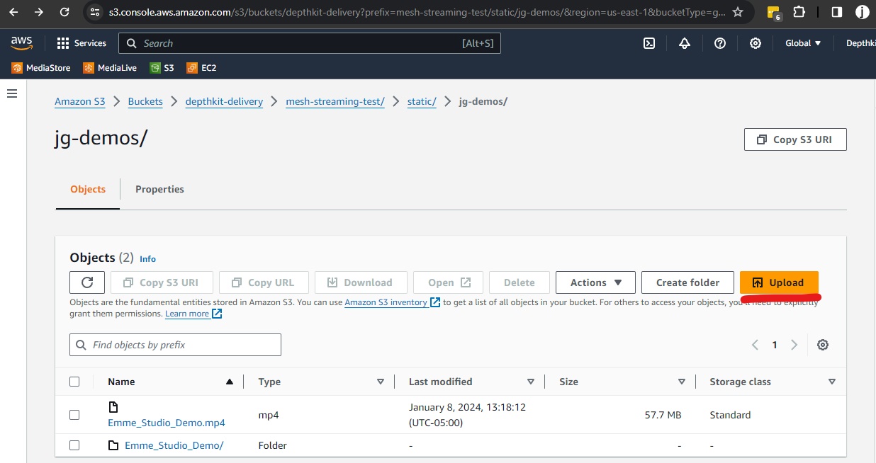Click the Download button
Viewport: 876px width, 463px height.
pos(361,282)
